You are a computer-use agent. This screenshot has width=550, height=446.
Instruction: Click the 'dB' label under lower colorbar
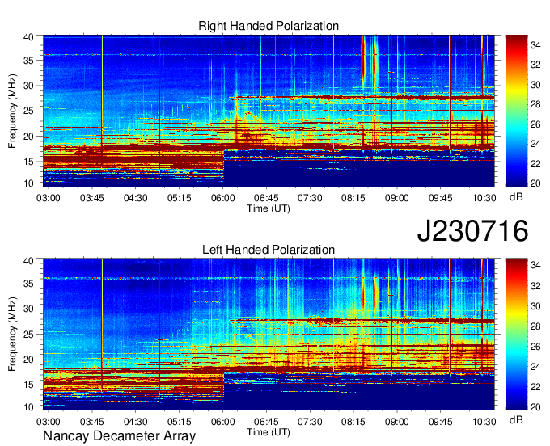click(x=516, y=419)
